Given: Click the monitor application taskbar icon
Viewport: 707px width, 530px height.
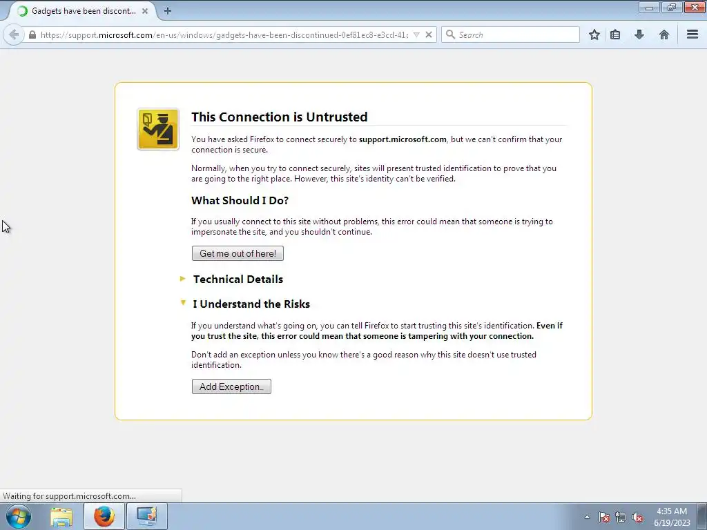Looking at the screenshot, I should pos(147,516).
